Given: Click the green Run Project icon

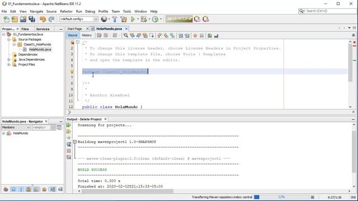Looking at the screenshot, I should coord(133,19).
